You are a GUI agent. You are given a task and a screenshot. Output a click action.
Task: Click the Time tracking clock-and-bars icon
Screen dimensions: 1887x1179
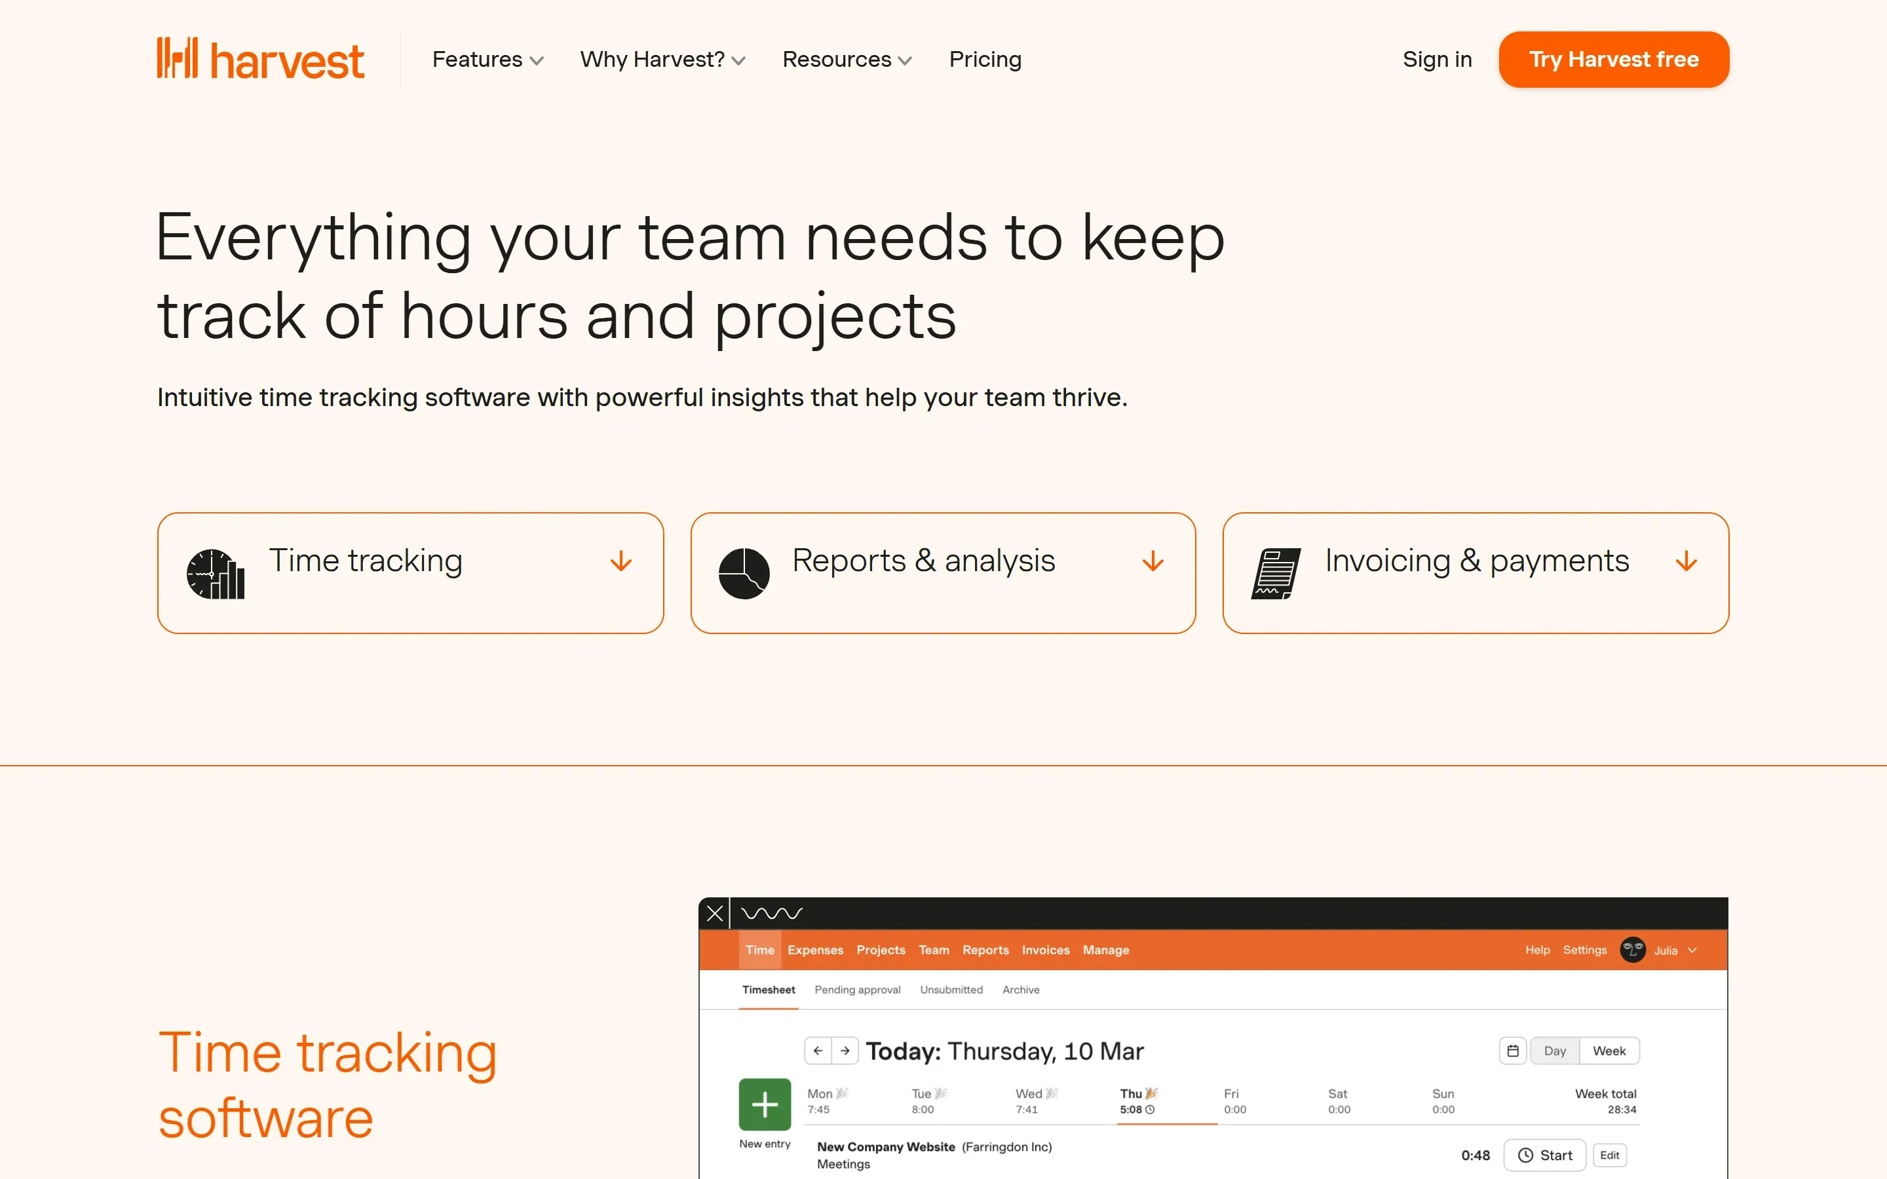[x=215, y=574]
